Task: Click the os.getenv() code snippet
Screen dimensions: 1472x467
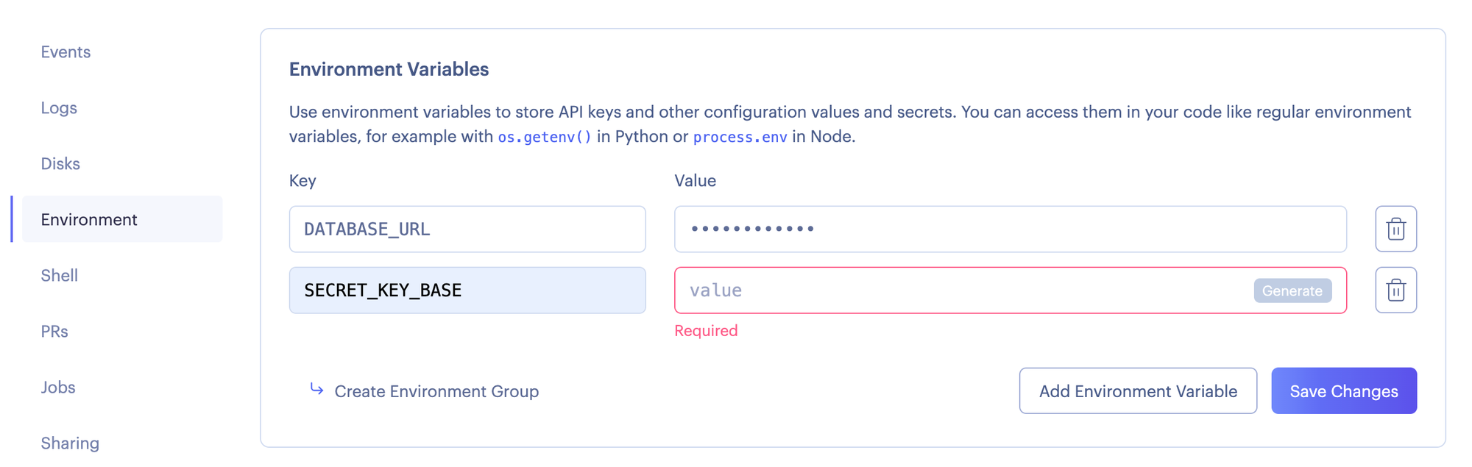Action: 545,137
